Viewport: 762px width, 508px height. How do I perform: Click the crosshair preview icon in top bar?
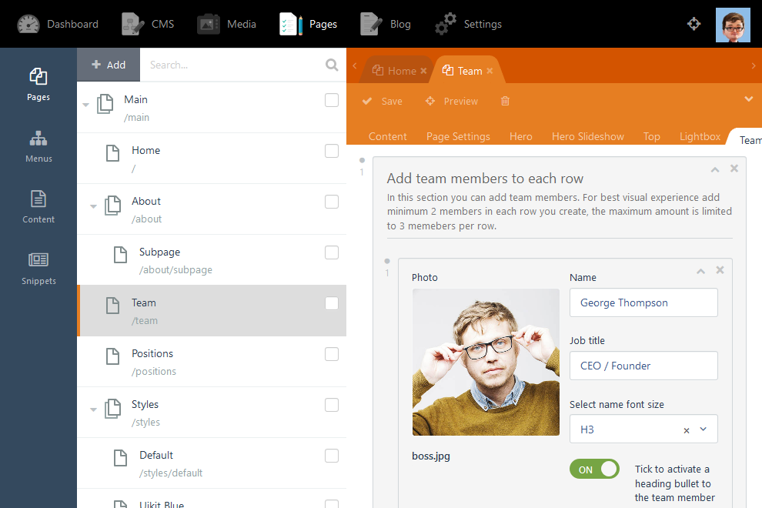[x=693, y=23]
